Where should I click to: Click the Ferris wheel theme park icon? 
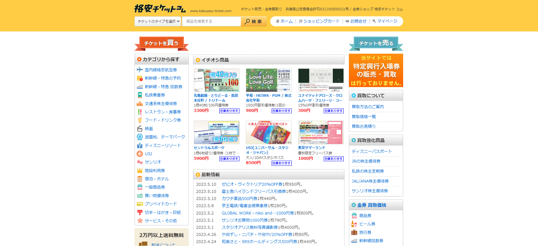coord(140,137)
